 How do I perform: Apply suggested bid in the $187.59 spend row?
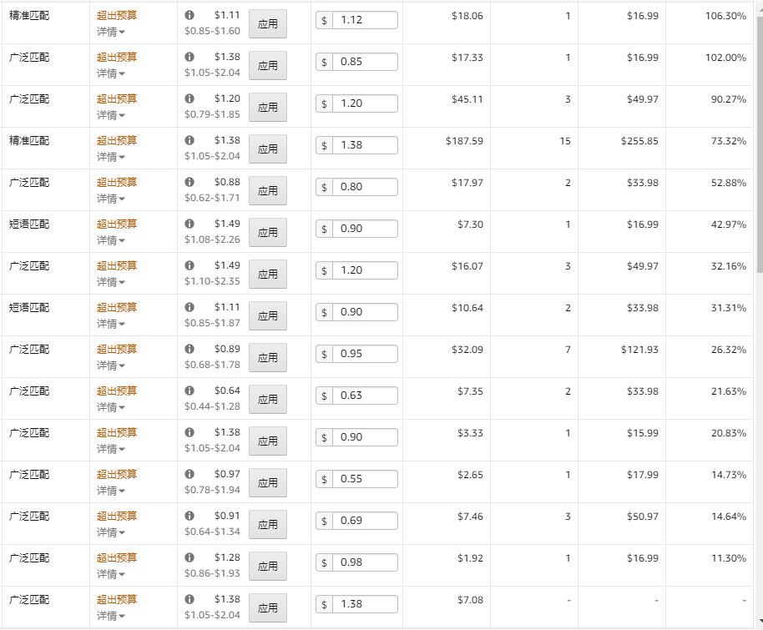point(268,149)
